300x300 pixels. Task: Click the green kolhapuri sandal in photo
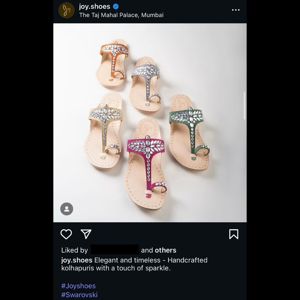click(189, 132)
